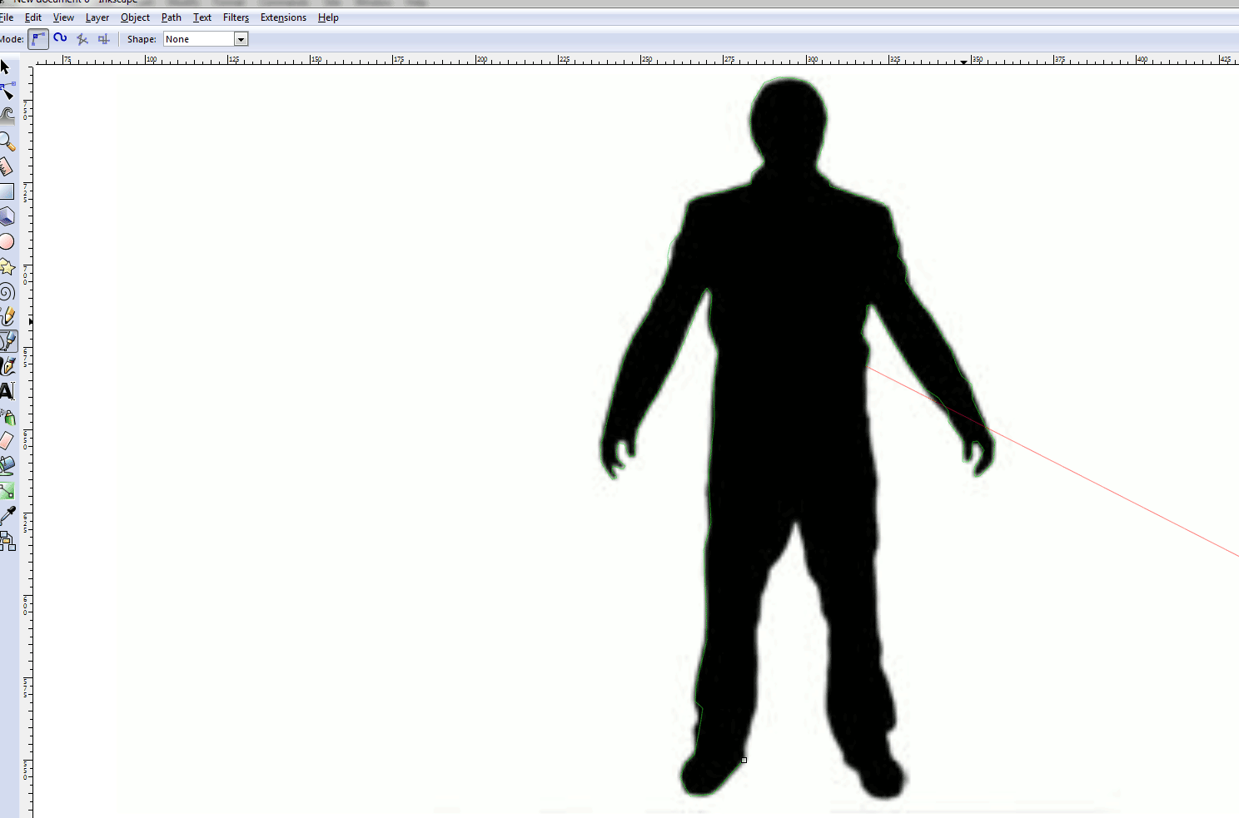
Task: Click the path start node by the foot
Action: point(744,760)
